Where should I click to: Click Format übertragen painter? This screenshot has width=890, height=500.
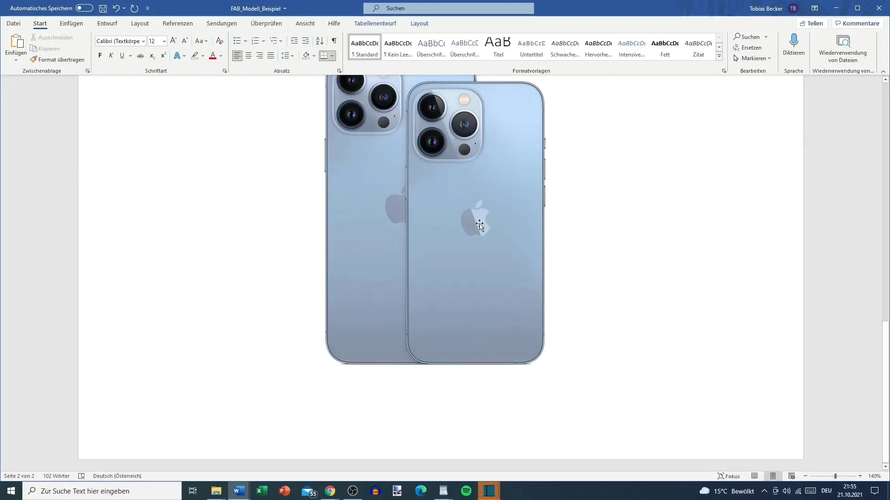pyautogui.click(x=57, y=59)
